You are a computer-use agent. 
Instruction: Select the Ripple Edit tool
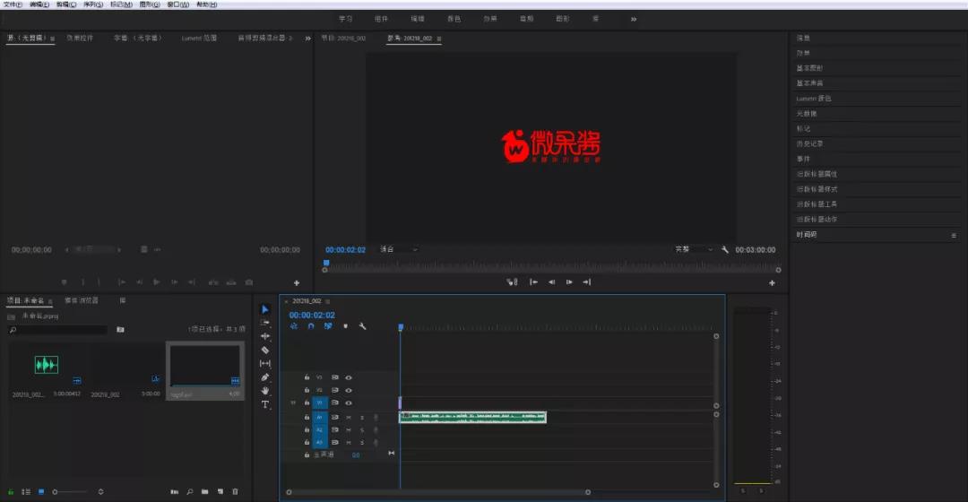tap(264, 336)
